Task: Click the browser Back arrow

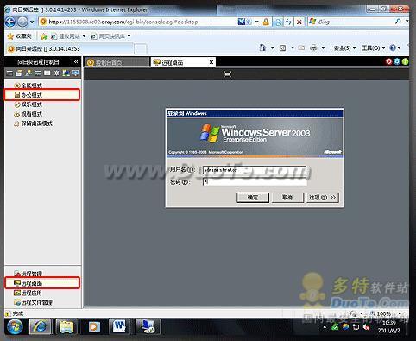Action: pos(10,22)
